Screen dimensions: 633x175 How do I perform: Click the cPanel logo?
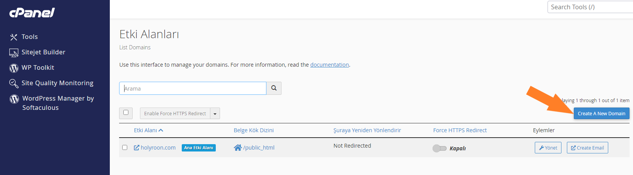point(32,12)
